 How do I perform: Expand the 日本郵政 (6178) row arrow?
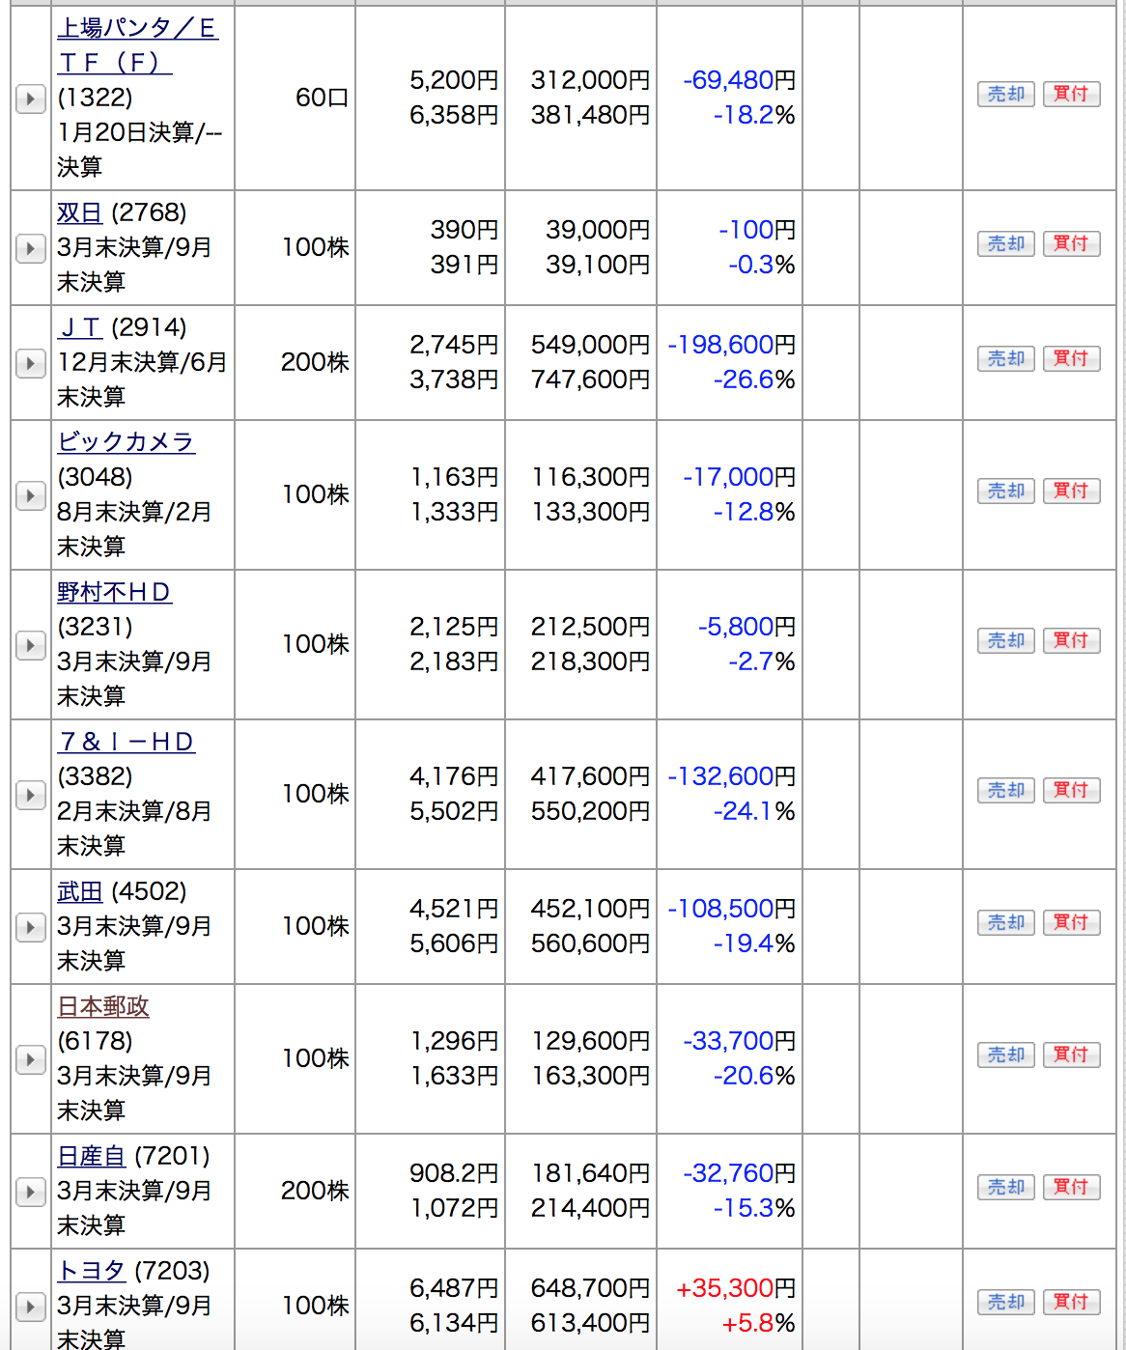point(31,1059)
